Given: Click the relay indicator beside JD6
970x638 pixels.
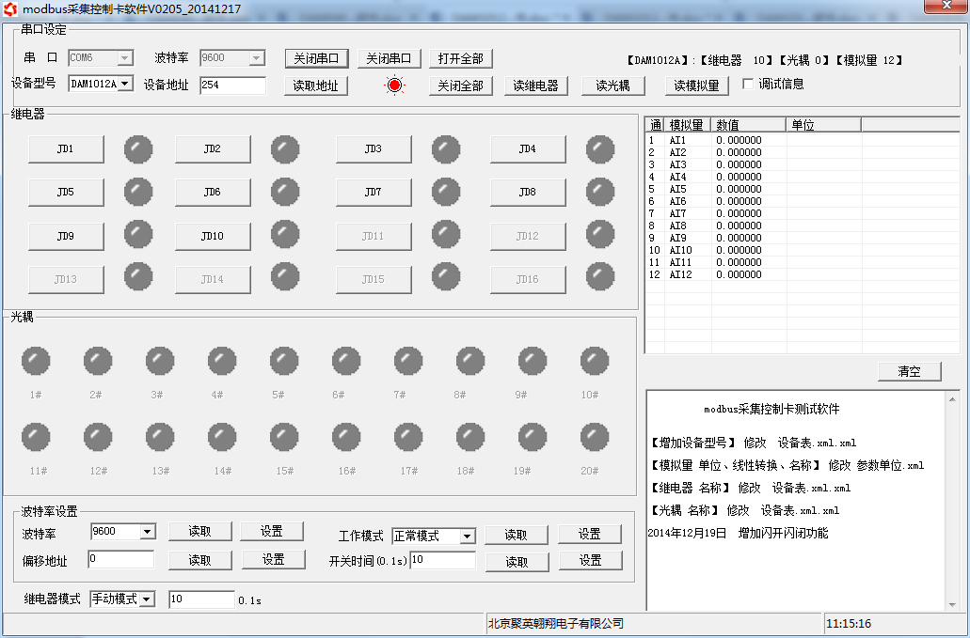Looking at the screenshot, I should [x=285, y=192].
